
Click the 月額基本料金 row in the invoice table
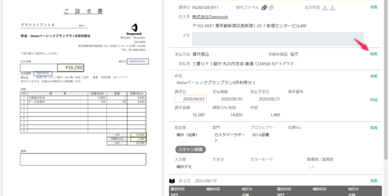pos(83,97)
